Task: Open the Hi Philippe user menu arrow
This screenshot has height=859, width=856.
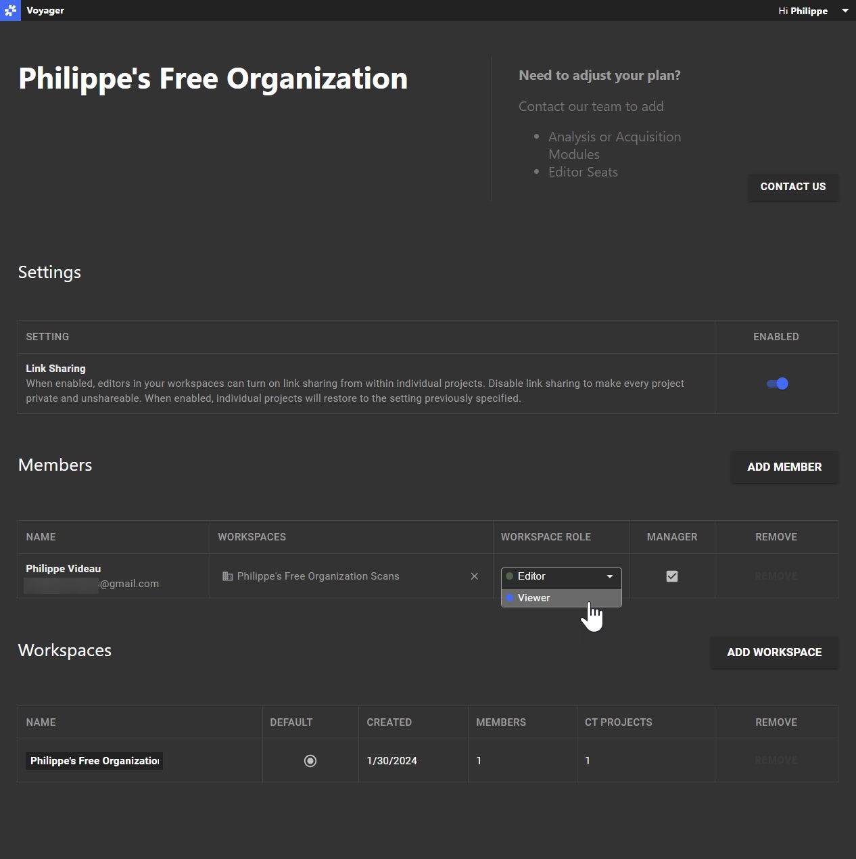Action: click(845, 11)
